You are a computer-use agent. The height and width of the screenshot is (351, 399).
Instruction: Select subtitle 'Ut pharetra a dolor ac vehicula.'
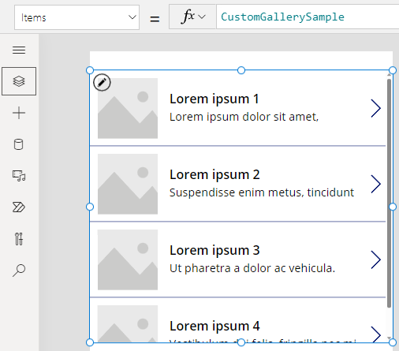coord(252,268)
